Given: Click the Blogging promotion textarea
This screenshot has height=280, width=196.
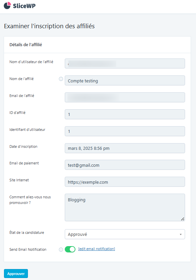Looking at the screenshot, I should pyautogui.click(x=125, y=208).
